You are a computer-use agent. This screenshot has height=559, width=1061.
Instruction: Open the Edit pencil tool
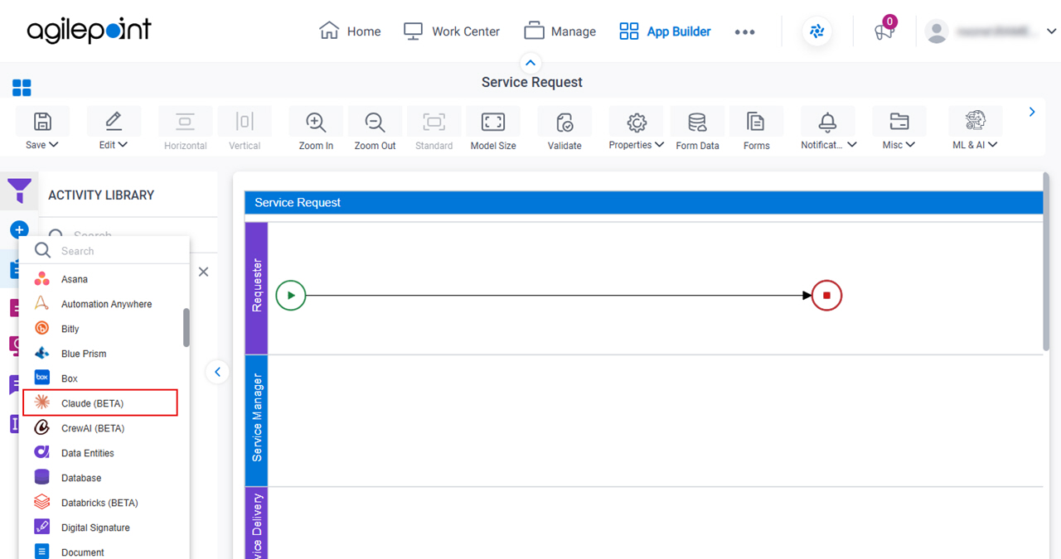[x=113, y=122]
